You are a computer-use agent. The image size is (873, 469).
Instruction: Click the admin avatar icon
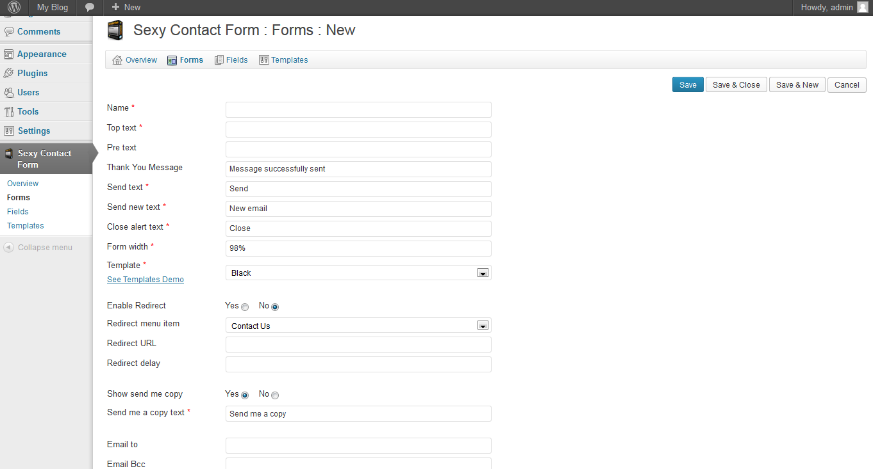coord(862,8)
